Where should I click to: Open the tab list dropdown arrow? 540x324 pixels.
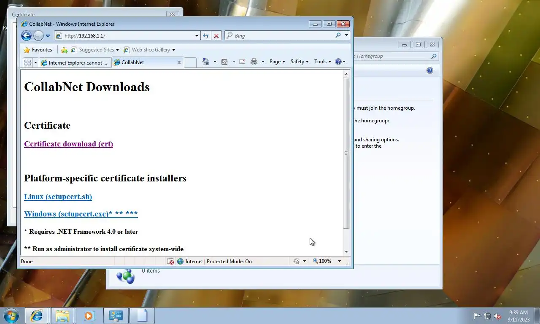click(35, 62)
